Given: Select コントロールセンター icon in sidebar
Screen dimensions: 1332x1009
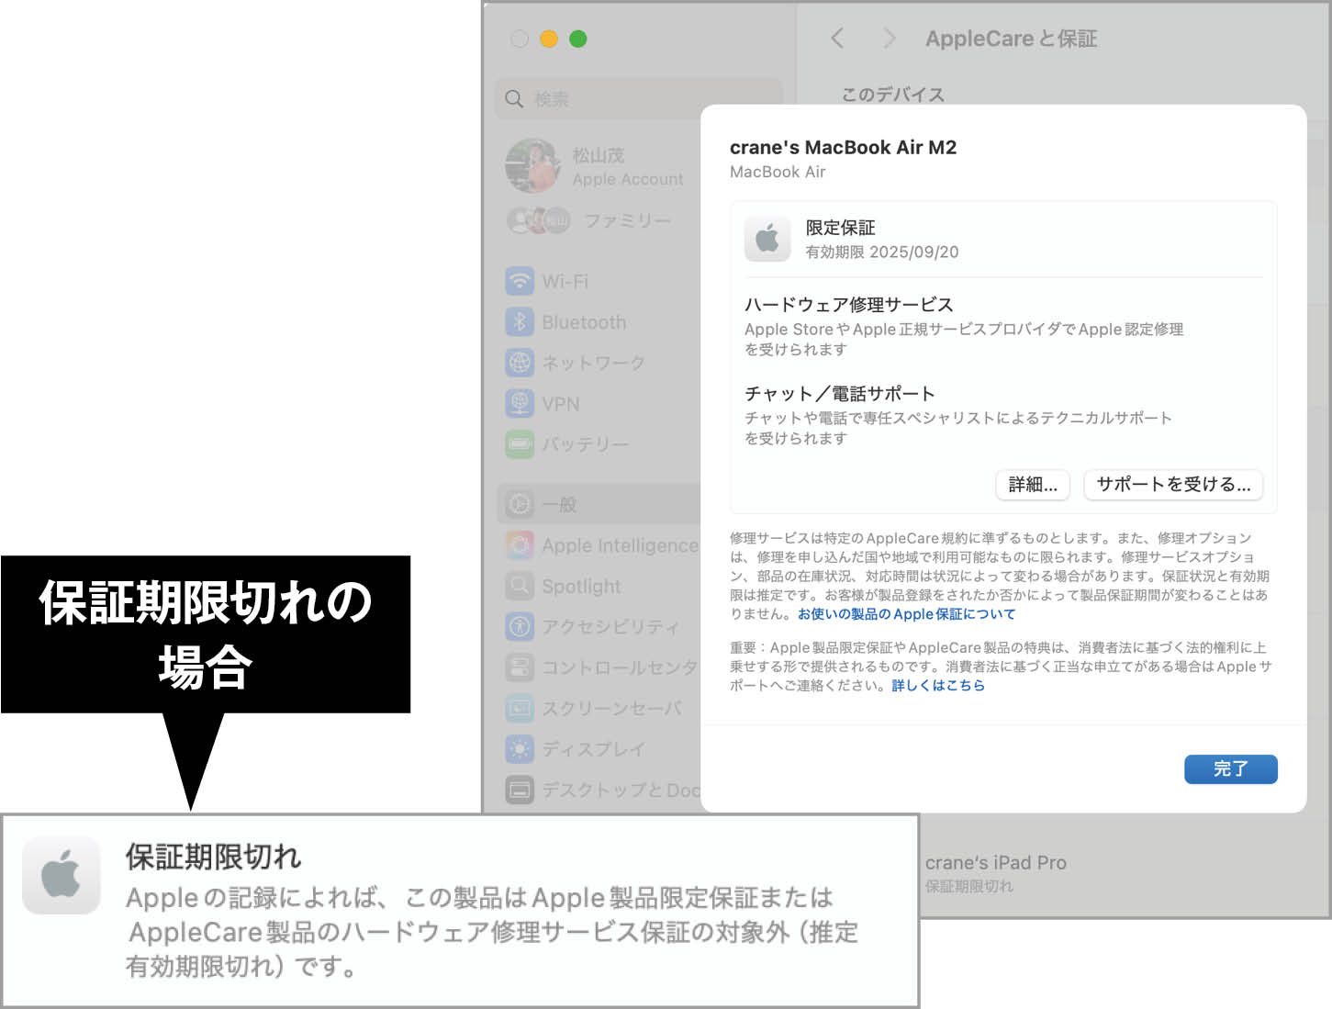Looking at the screenshot, I should pyautogui.click(x=520, y=667).
